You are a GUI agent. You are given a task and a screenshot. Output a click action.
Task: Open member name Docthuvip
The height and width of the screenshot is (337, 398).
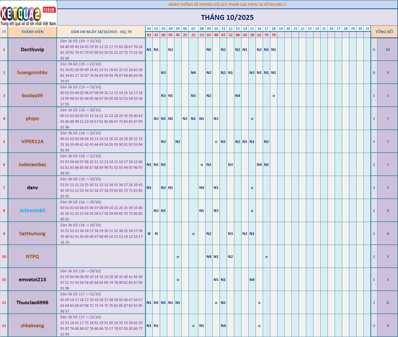pyautogui.click(x=32, y=49)
